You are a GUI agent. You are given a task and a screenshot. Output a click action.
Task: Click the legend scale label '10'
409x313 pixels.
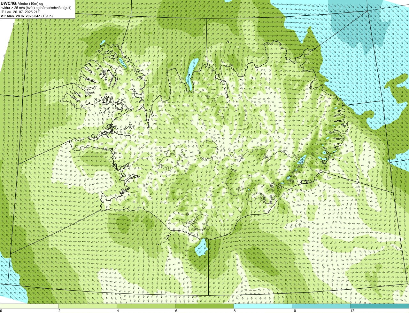[294, 311]
